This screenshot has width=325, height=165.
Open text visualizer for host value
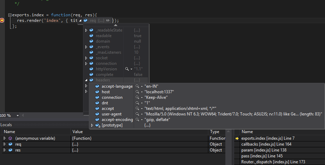[x=137, y=92]
